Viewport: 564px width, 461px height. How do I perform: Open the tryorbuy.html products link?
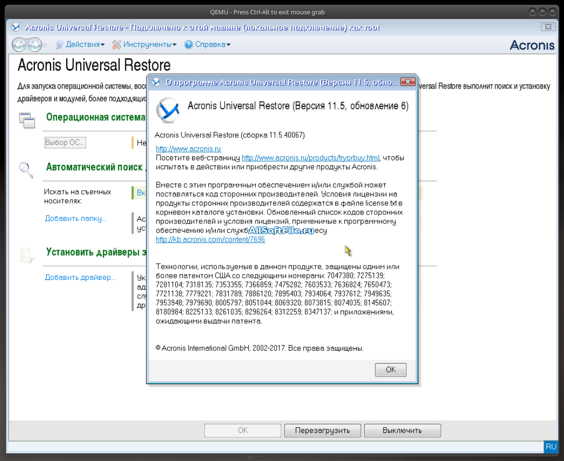[x=311, y=158]
